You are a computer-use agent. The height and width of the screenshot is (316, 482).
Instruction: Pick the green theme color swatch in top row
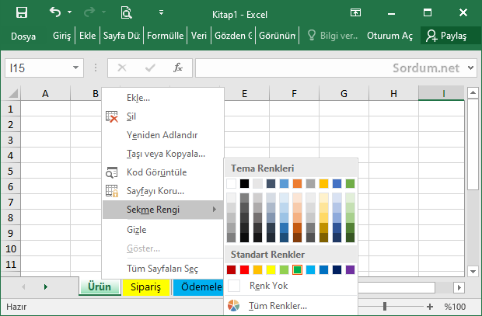tap(350, 184)
